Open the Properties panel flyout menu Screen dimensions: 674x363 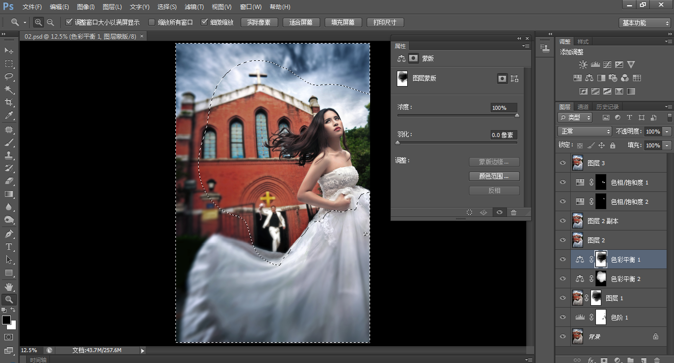[526, 45]
